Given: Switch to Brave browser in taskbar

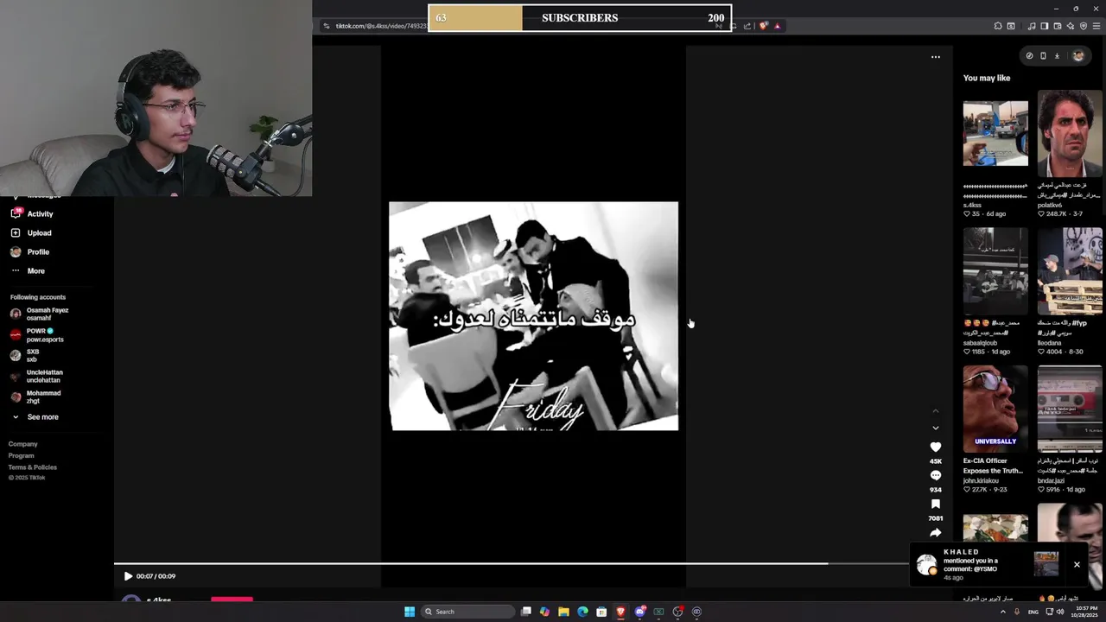Looking at the screenshot, I should pyautogui.click(x=620, y=612).
